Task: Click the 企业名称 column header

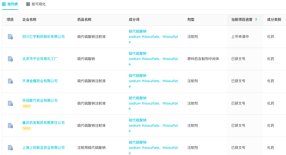Action: (x=29, y=20)
